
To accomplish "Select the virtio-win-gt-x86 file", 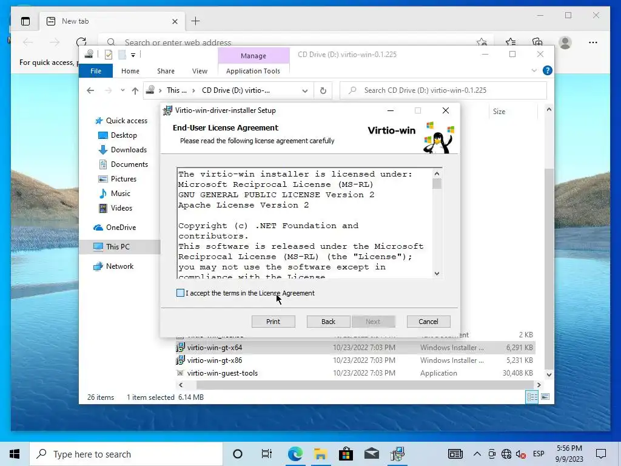I will pos(214,360).
